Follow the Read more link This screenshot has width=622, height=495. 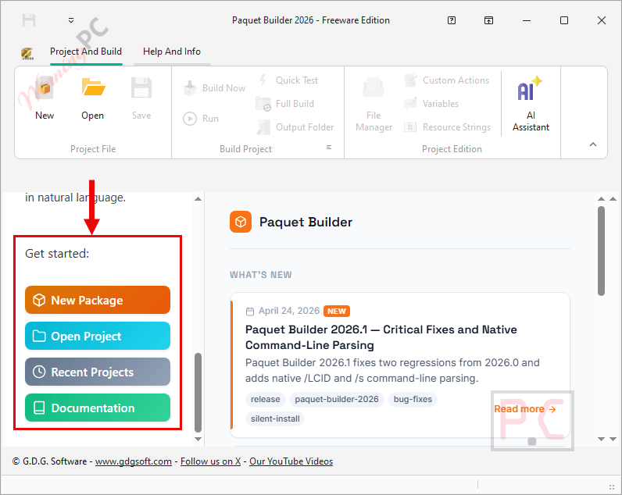click(x=525, y=409)
